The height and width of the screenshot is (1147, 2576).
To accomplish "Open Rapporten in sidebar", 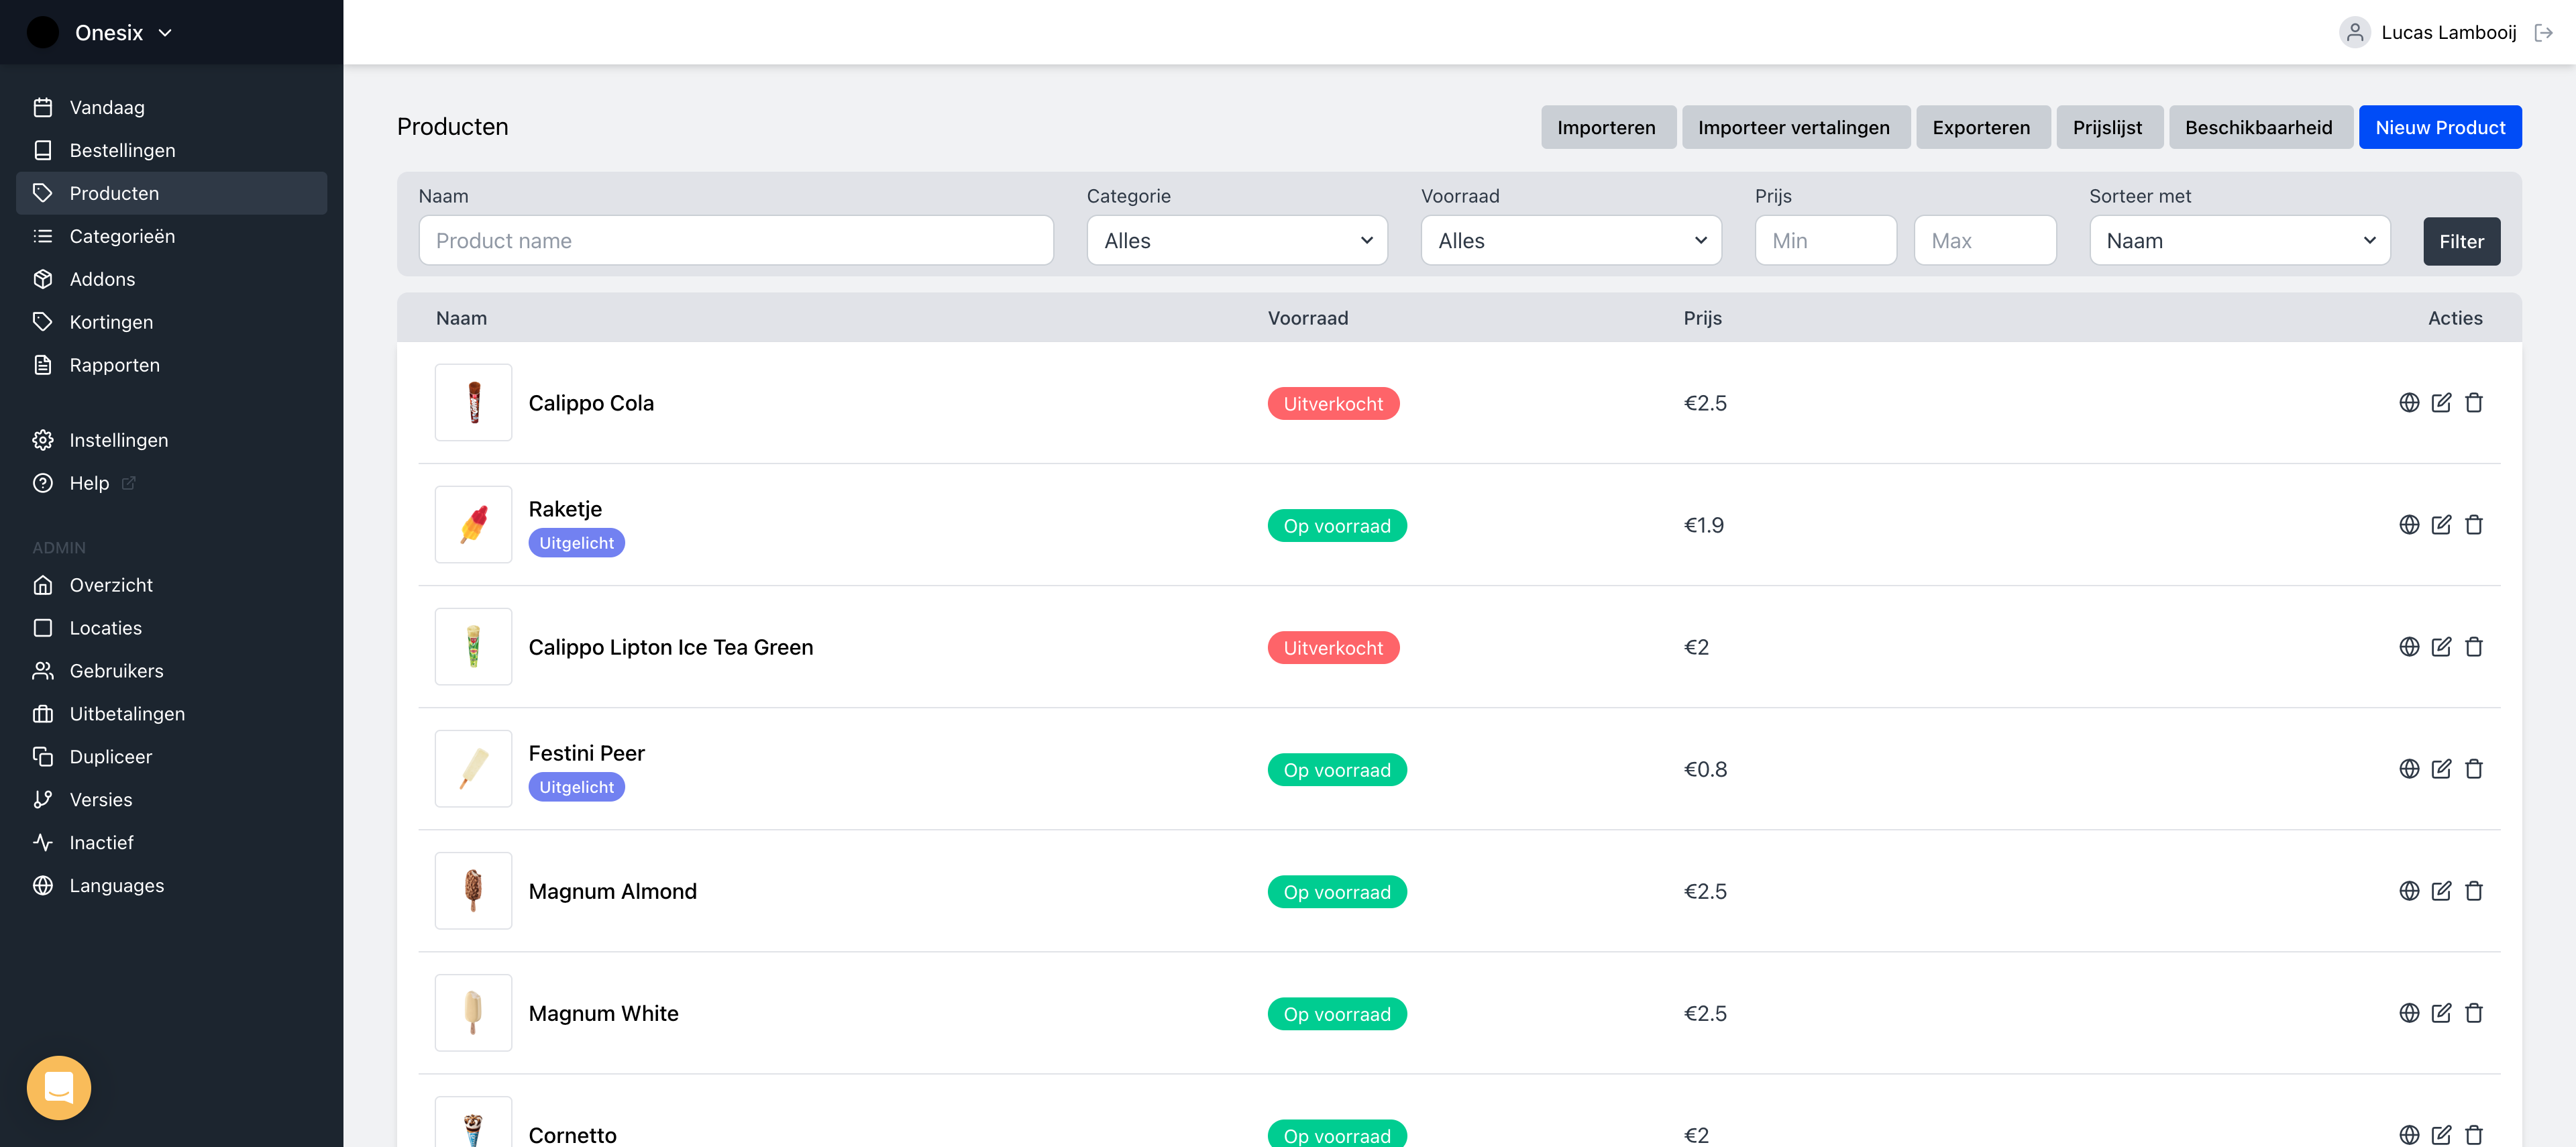I will click(171, 365).
